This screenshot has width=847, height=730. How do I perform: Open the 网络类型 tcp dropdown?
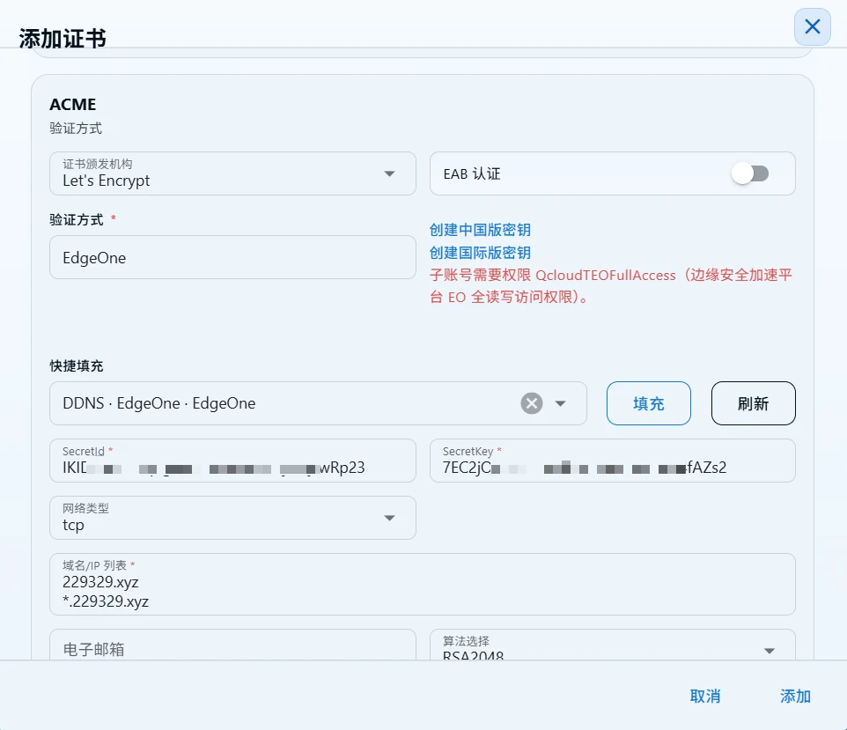(x=232, y=518)
